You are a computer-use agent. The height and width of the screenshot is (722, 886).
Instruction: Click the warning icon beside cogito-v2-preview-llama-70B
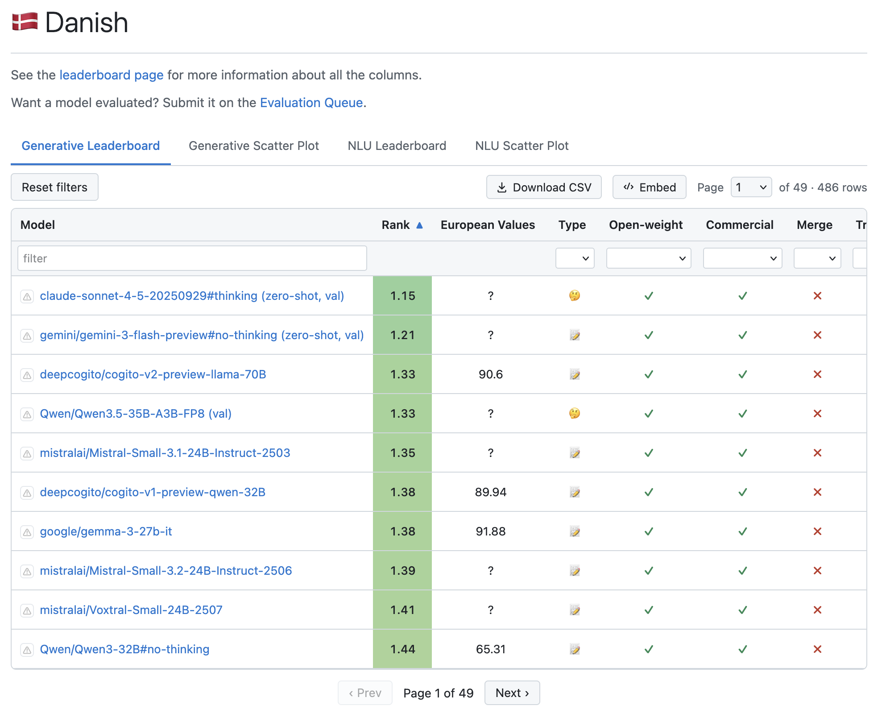coord(27,375)
